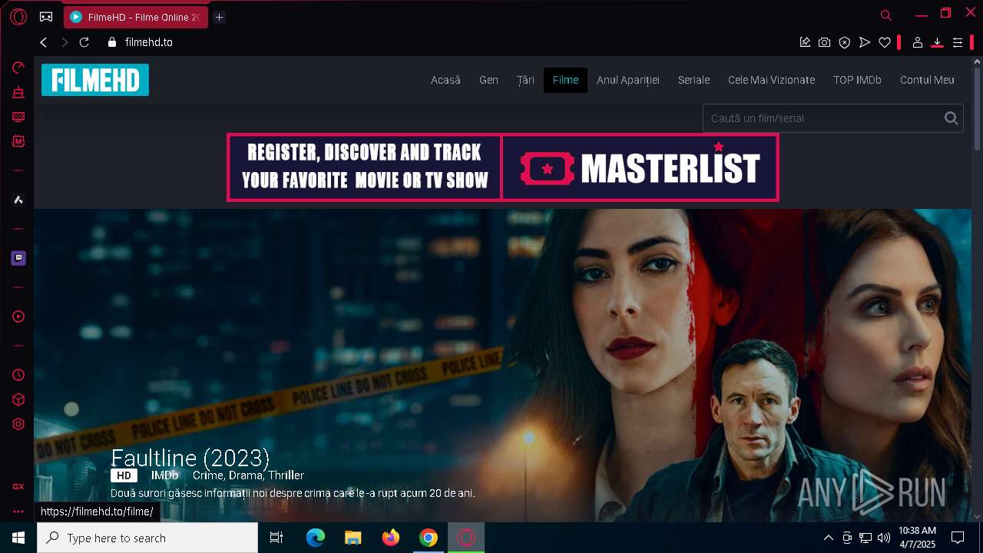Viewport: 983px width, 553px height.
Task: Open History clock icon in sidebar
Action: (x=18, y=375)
